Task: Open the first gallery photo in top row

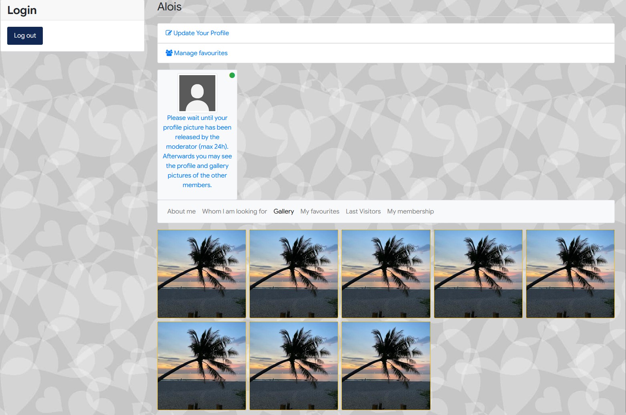Action: pos(202,274)
